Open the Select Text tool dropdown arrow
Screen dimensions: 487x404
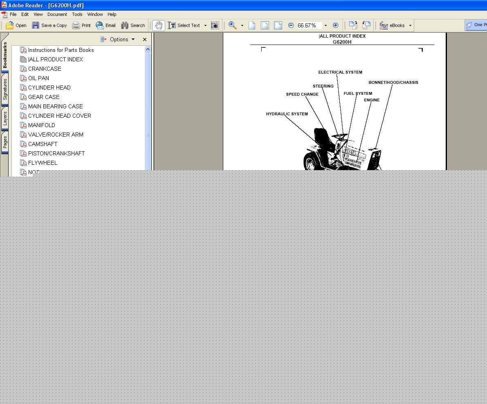click(205, 25)
